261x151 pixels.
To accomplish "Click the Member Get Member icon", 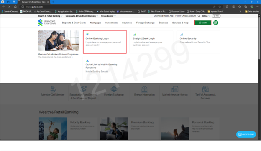I will (53, 89).
